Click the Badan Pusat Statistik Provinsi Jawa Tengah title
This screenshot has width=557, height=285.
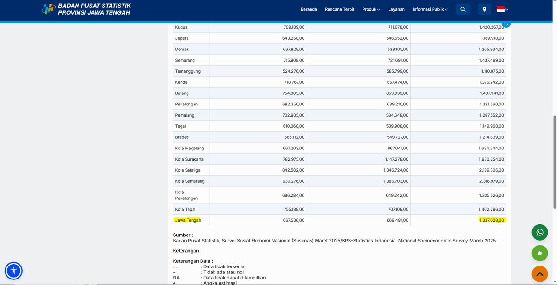pos(94,9)
